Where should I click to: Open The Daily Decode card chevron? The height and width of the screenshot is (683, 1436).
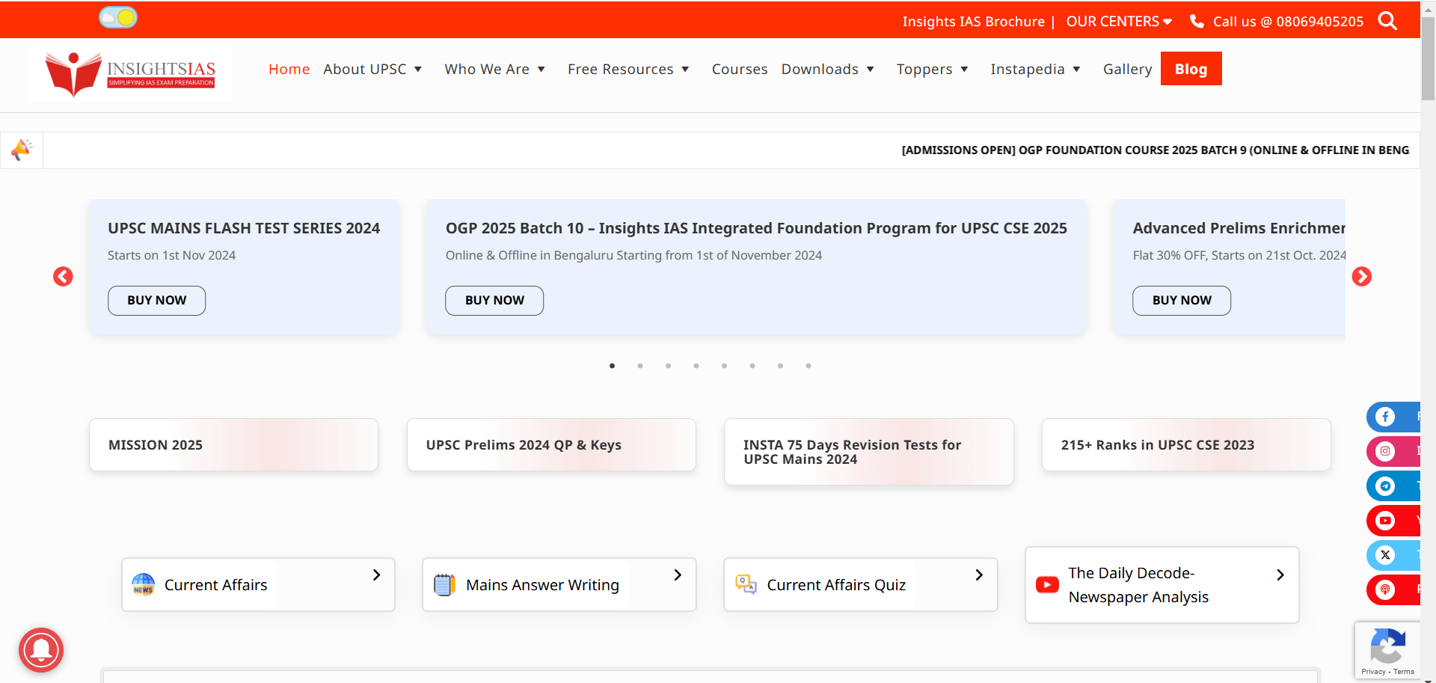1280,575
